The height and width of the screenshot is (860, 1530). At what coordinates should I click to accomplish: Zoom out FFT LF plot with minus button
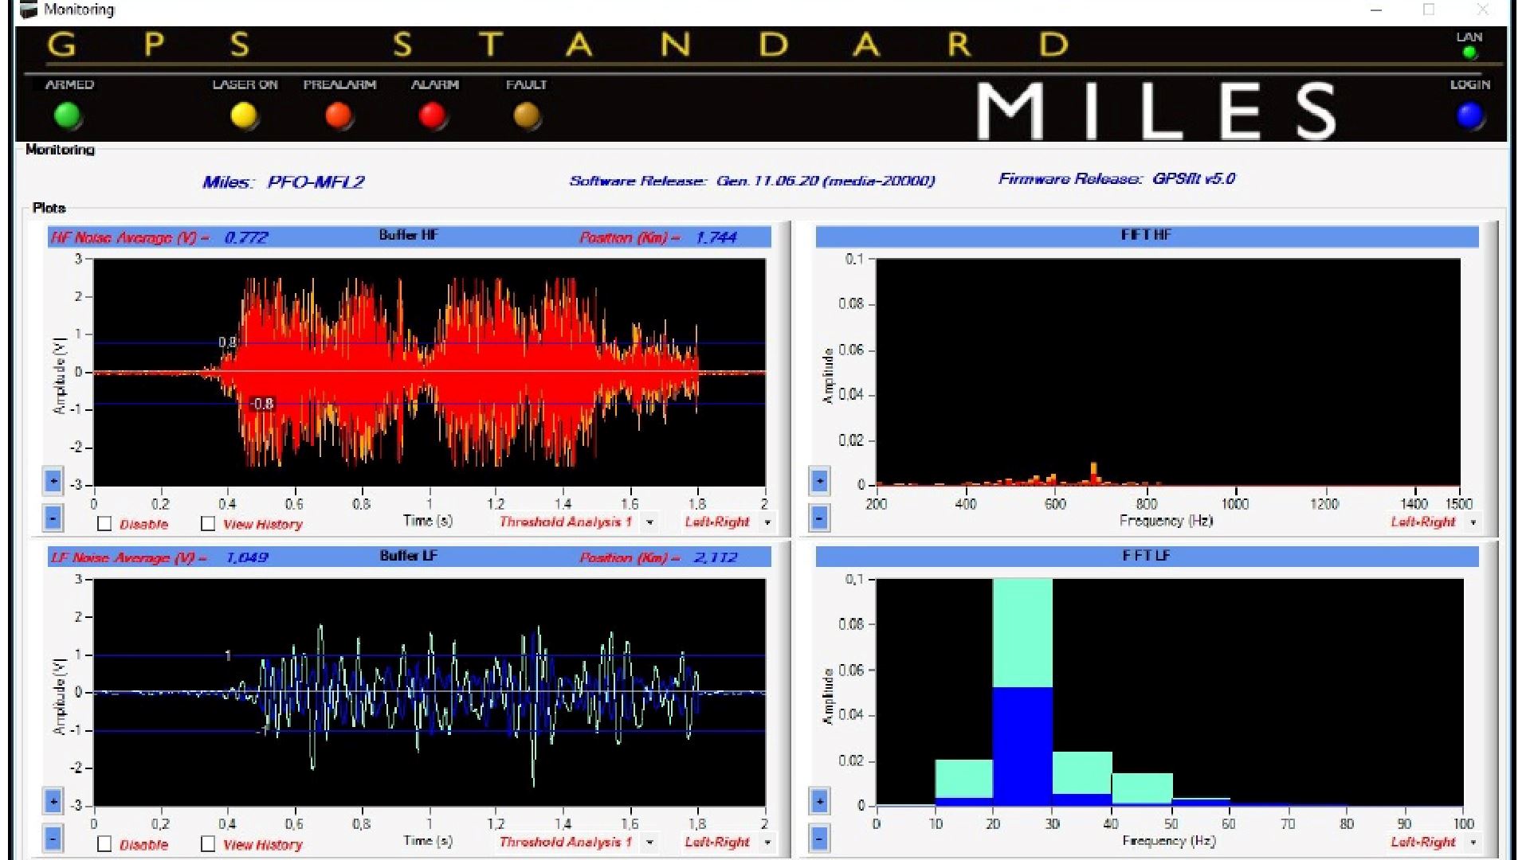(x=819, y=838)
